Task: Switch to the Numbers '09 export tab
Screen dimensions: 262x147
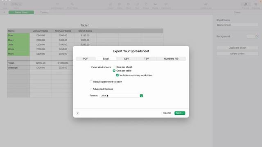Action: 171,59
